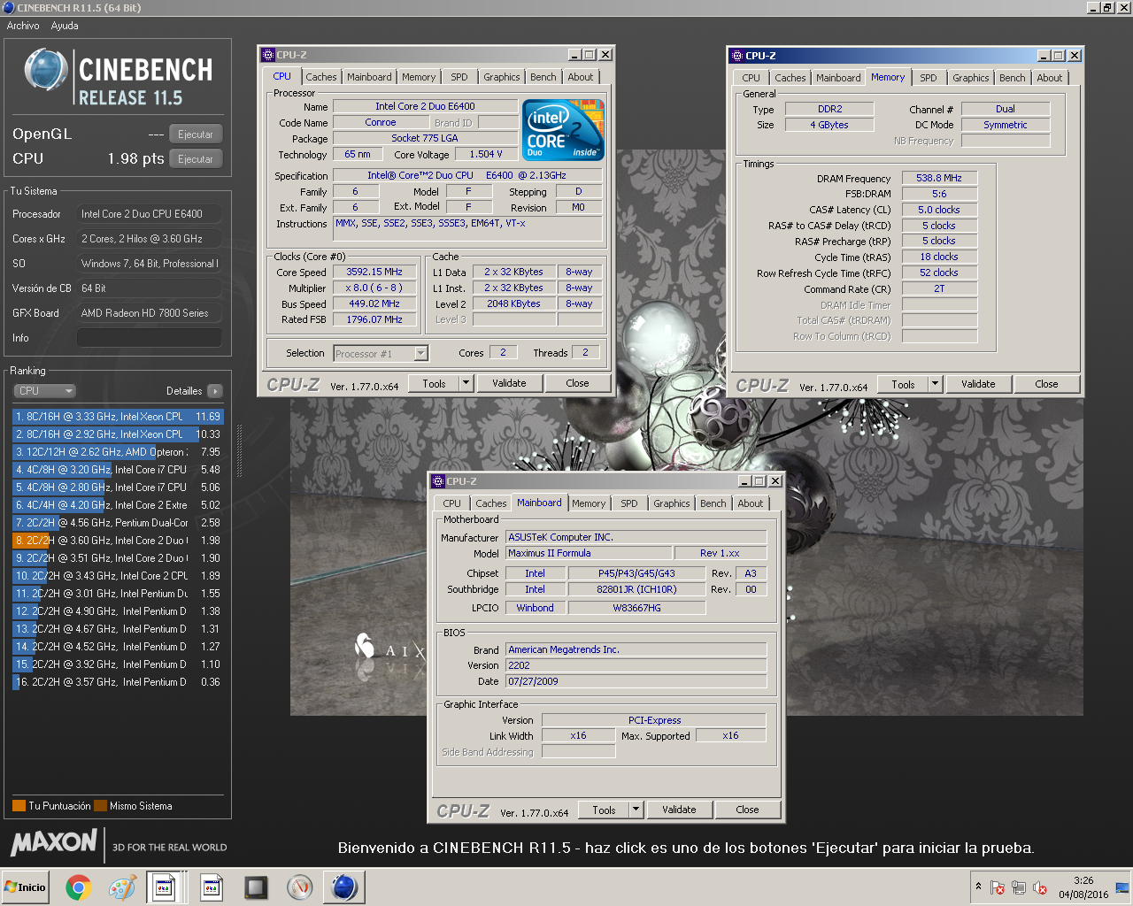Select ranking row 16 at 3.57 GHz
Image resolution: width=1133 pixels, height=906 pixels.
pos(118,682)
